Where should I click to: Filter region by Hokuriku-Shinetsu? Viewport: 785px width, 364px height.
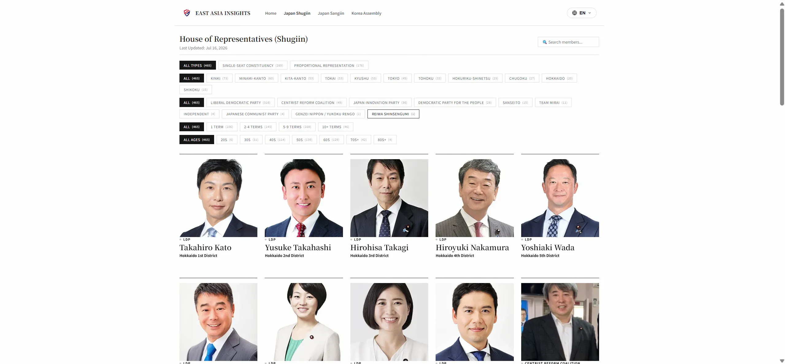point(475,78)
